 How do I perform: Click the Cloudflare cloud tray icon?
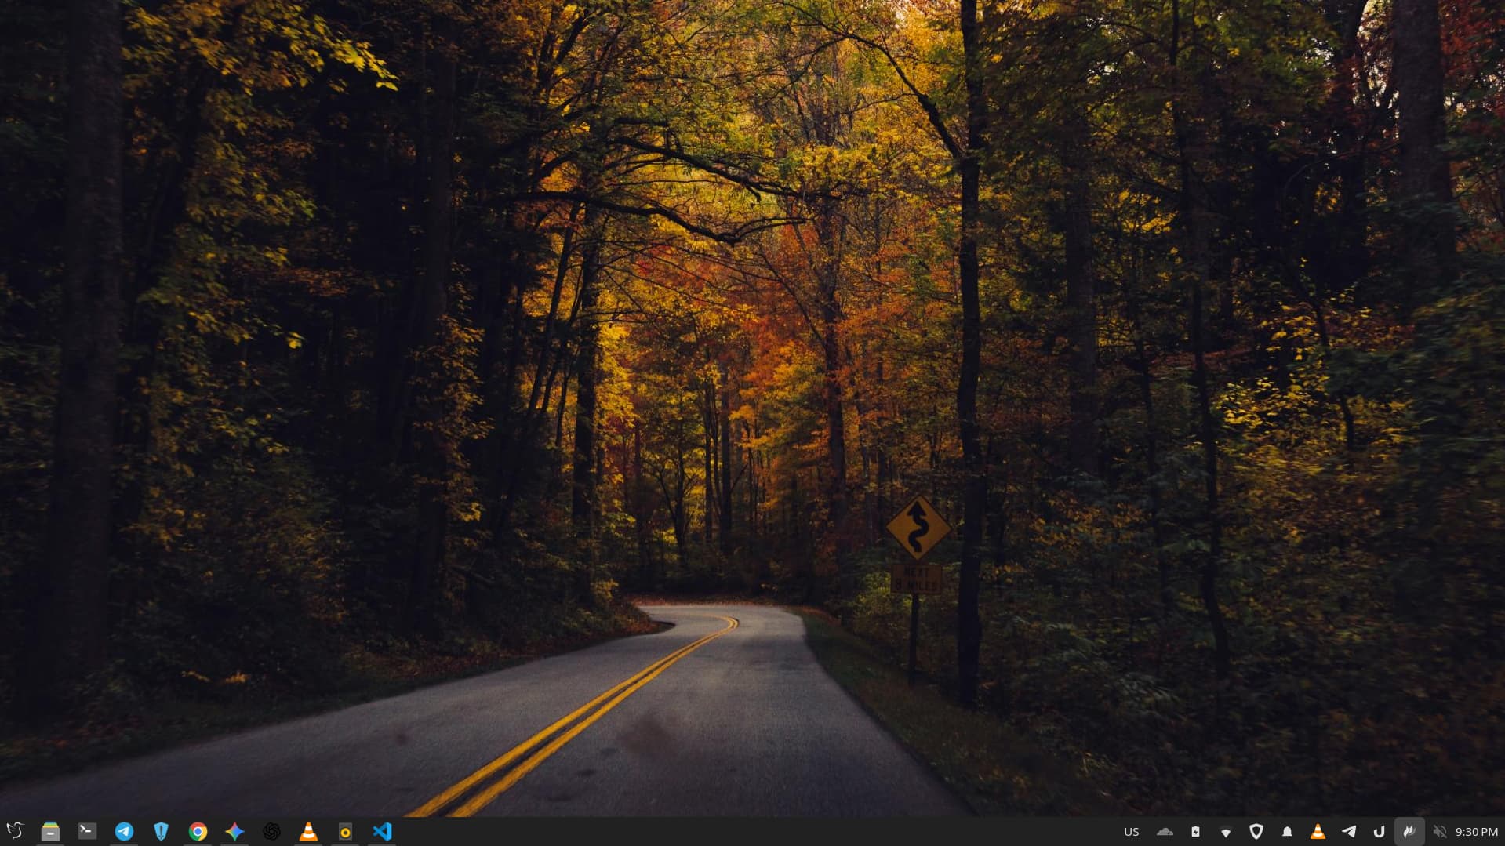point(1165,832)
